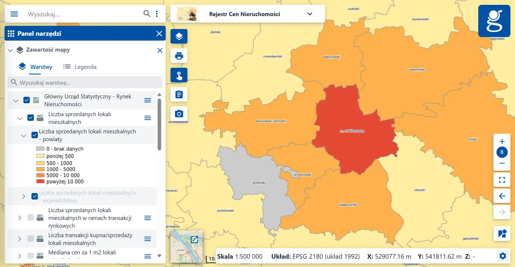Image resolution: width=515 pixels, height=267 pixels.
Task: Open settings gear in status bar
Action: coord(503,256)
